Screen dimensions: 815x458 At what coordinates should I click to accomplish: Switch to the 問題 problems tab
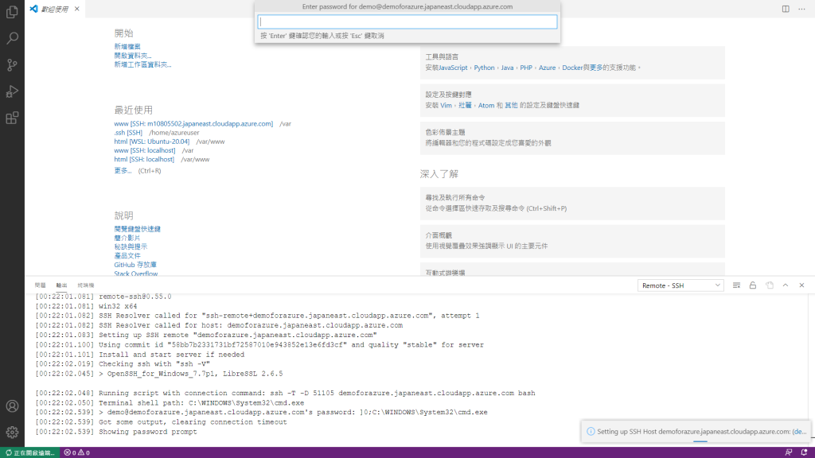40,285
